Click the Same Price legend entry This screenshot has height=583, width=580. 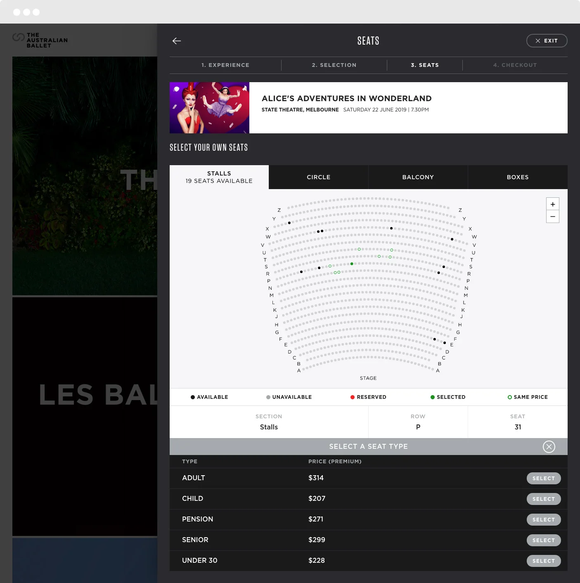528,397
